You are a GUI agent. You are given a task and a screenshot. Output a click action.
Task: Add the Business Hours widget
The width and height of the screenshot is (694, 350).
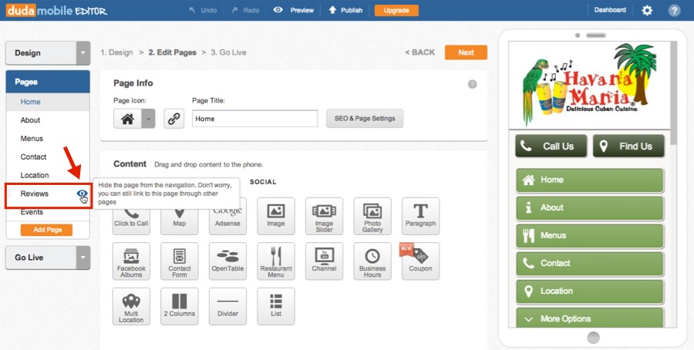(372, 261)
